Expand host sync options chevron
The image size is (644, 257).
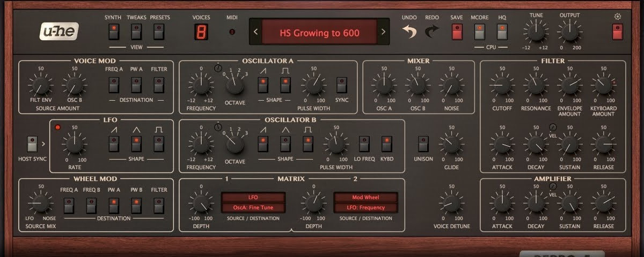[x=44, y=143]
